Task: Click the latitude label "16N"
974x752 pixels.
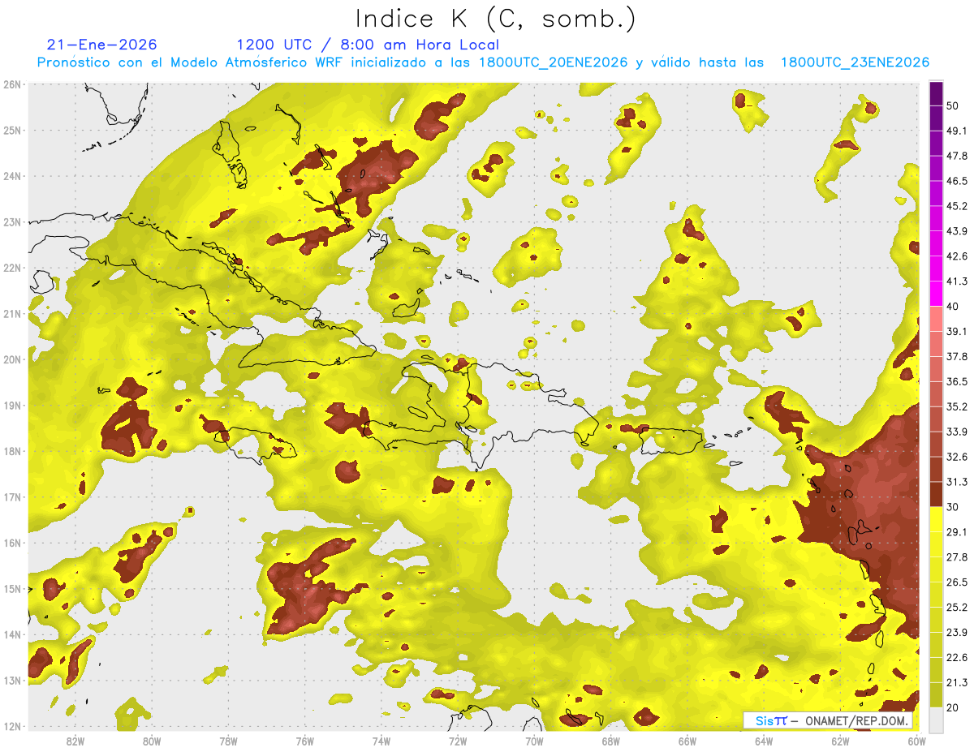Action: click(x=12, y=543)
